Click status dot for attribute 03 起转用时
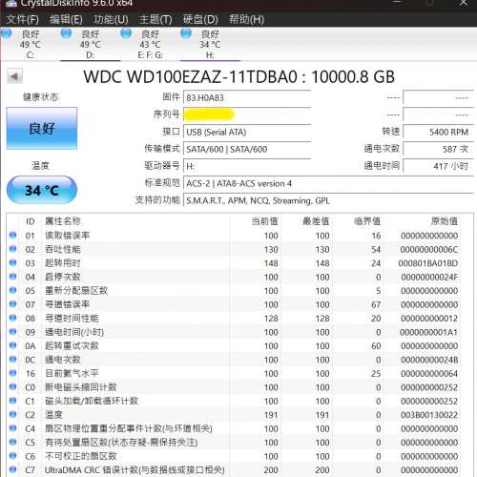Screen dimensions: 477x477 point(12,262)
